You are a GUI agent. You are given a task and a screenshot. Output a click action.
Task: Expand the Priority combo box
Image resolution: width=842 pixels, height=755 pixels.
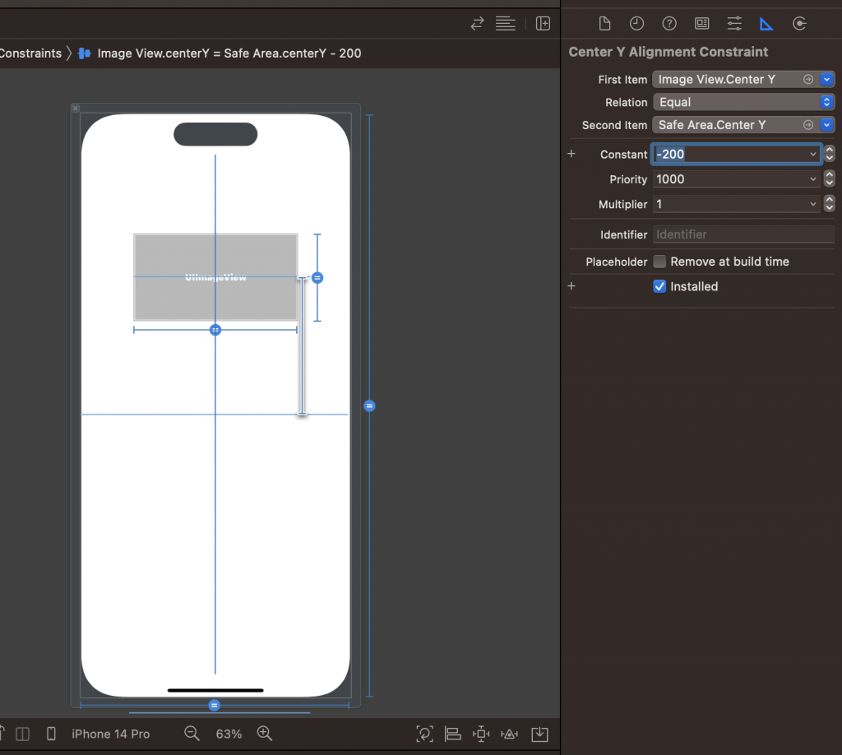(x=813, y=179)
